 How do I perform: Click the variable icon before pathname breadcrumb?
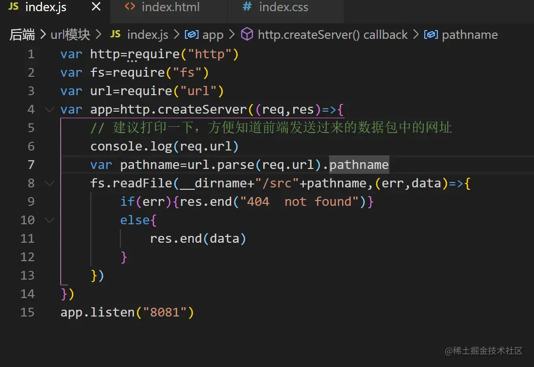point(431,34)
